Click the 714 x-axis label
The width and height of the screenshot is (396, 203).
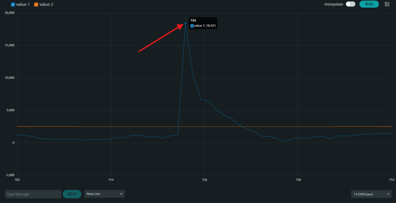coord(111,180)
